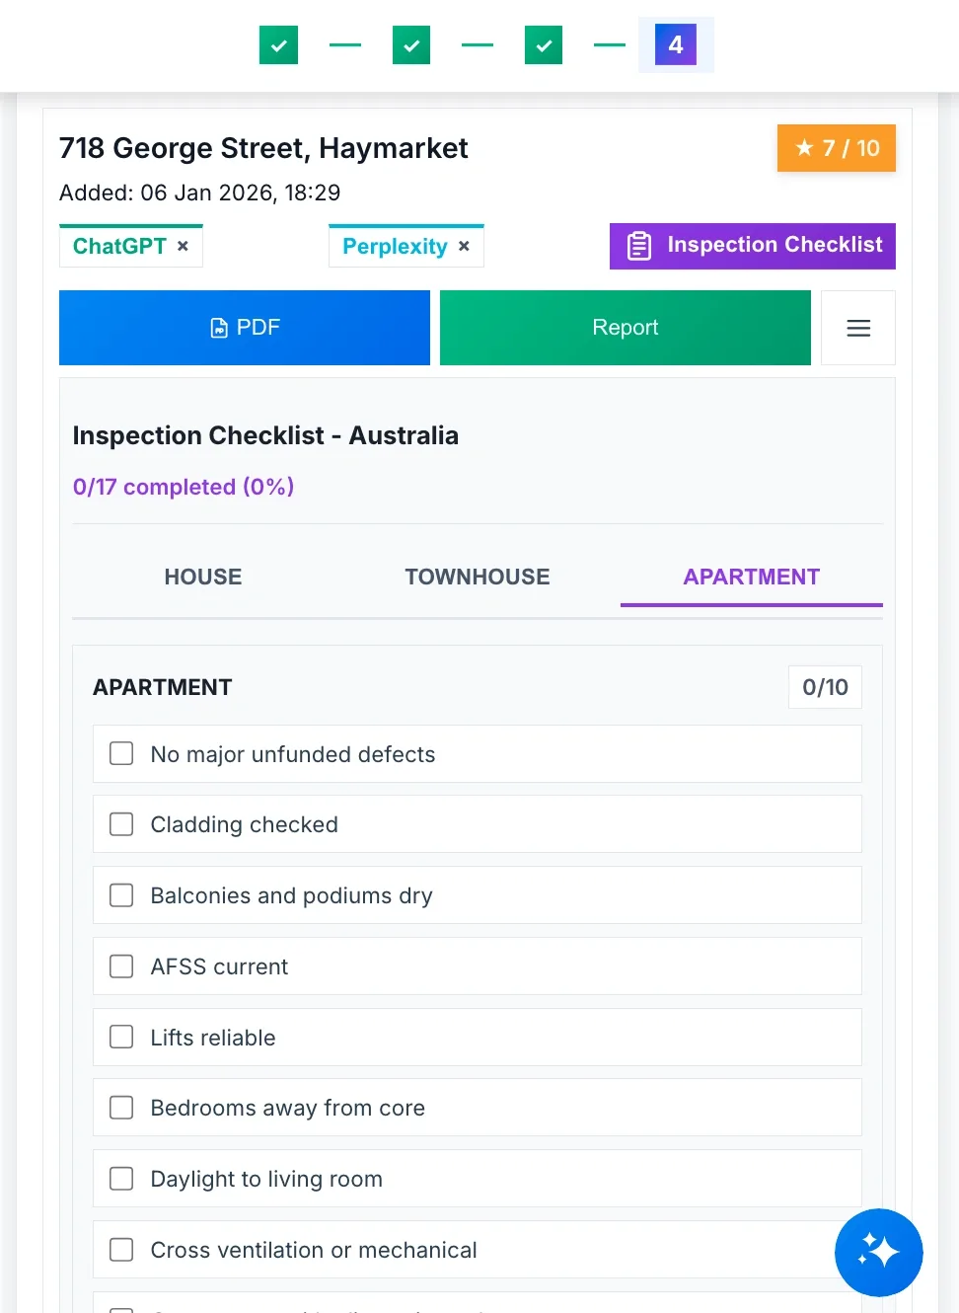
Task: Download the PDF
Action: click(x=245, y=328)
